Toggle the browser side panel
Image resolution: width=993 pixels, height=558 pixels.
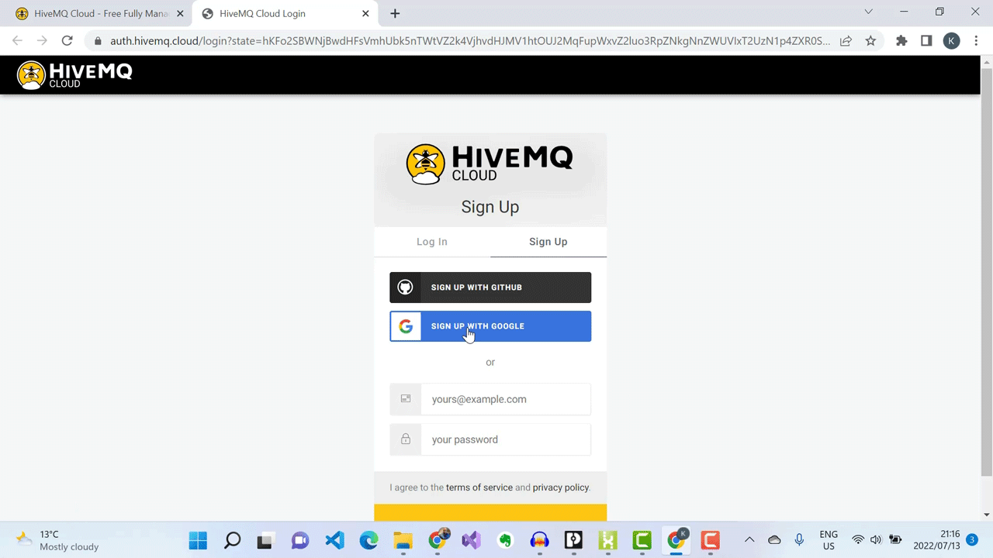926,41
